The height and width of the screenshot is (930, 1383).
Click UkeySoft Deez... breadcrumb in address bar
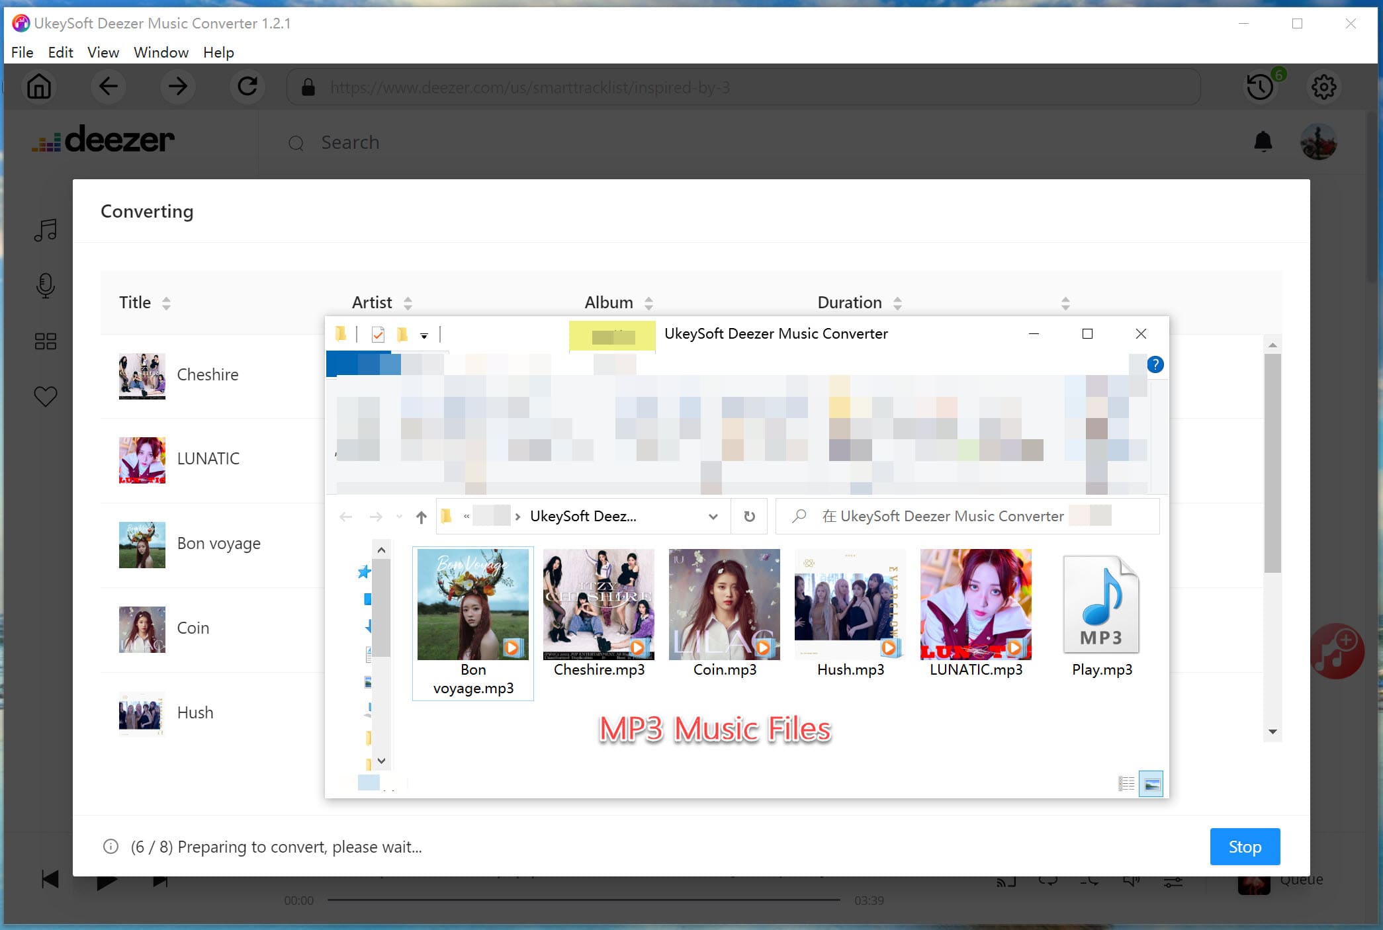[x=583, y=517]
